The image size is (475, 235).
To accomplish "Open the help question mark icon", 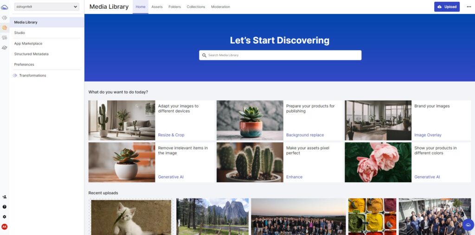I will coord(5,207).
